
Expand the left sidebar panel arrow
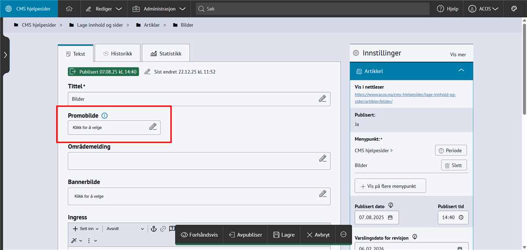click(x=5, y=55)
